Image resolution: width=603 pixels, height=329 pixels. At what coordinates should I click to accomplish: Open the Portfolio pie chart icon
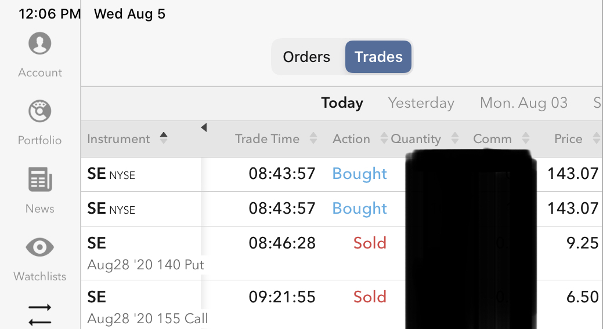[39, 111]
